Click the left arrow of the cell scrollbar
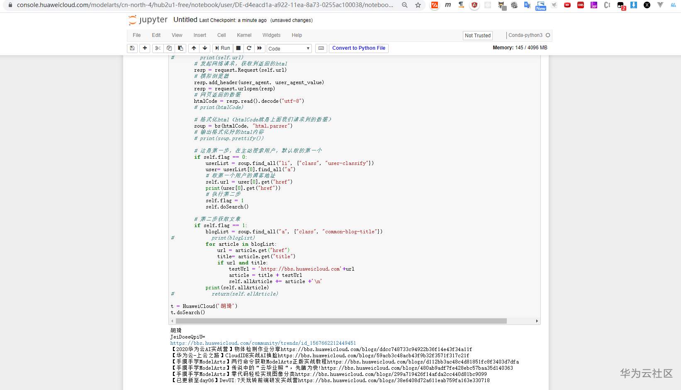 click(172, 321)
